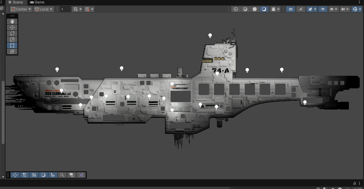Switch to unlit draw mode
This screenshot has width=364, height=189.
(x=255, y=9)
